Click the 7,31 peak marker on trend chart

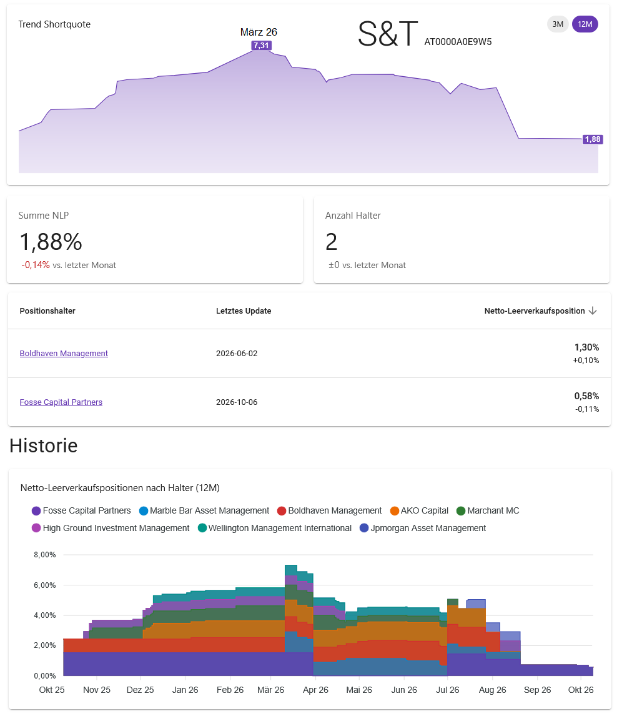coord(262,46)
